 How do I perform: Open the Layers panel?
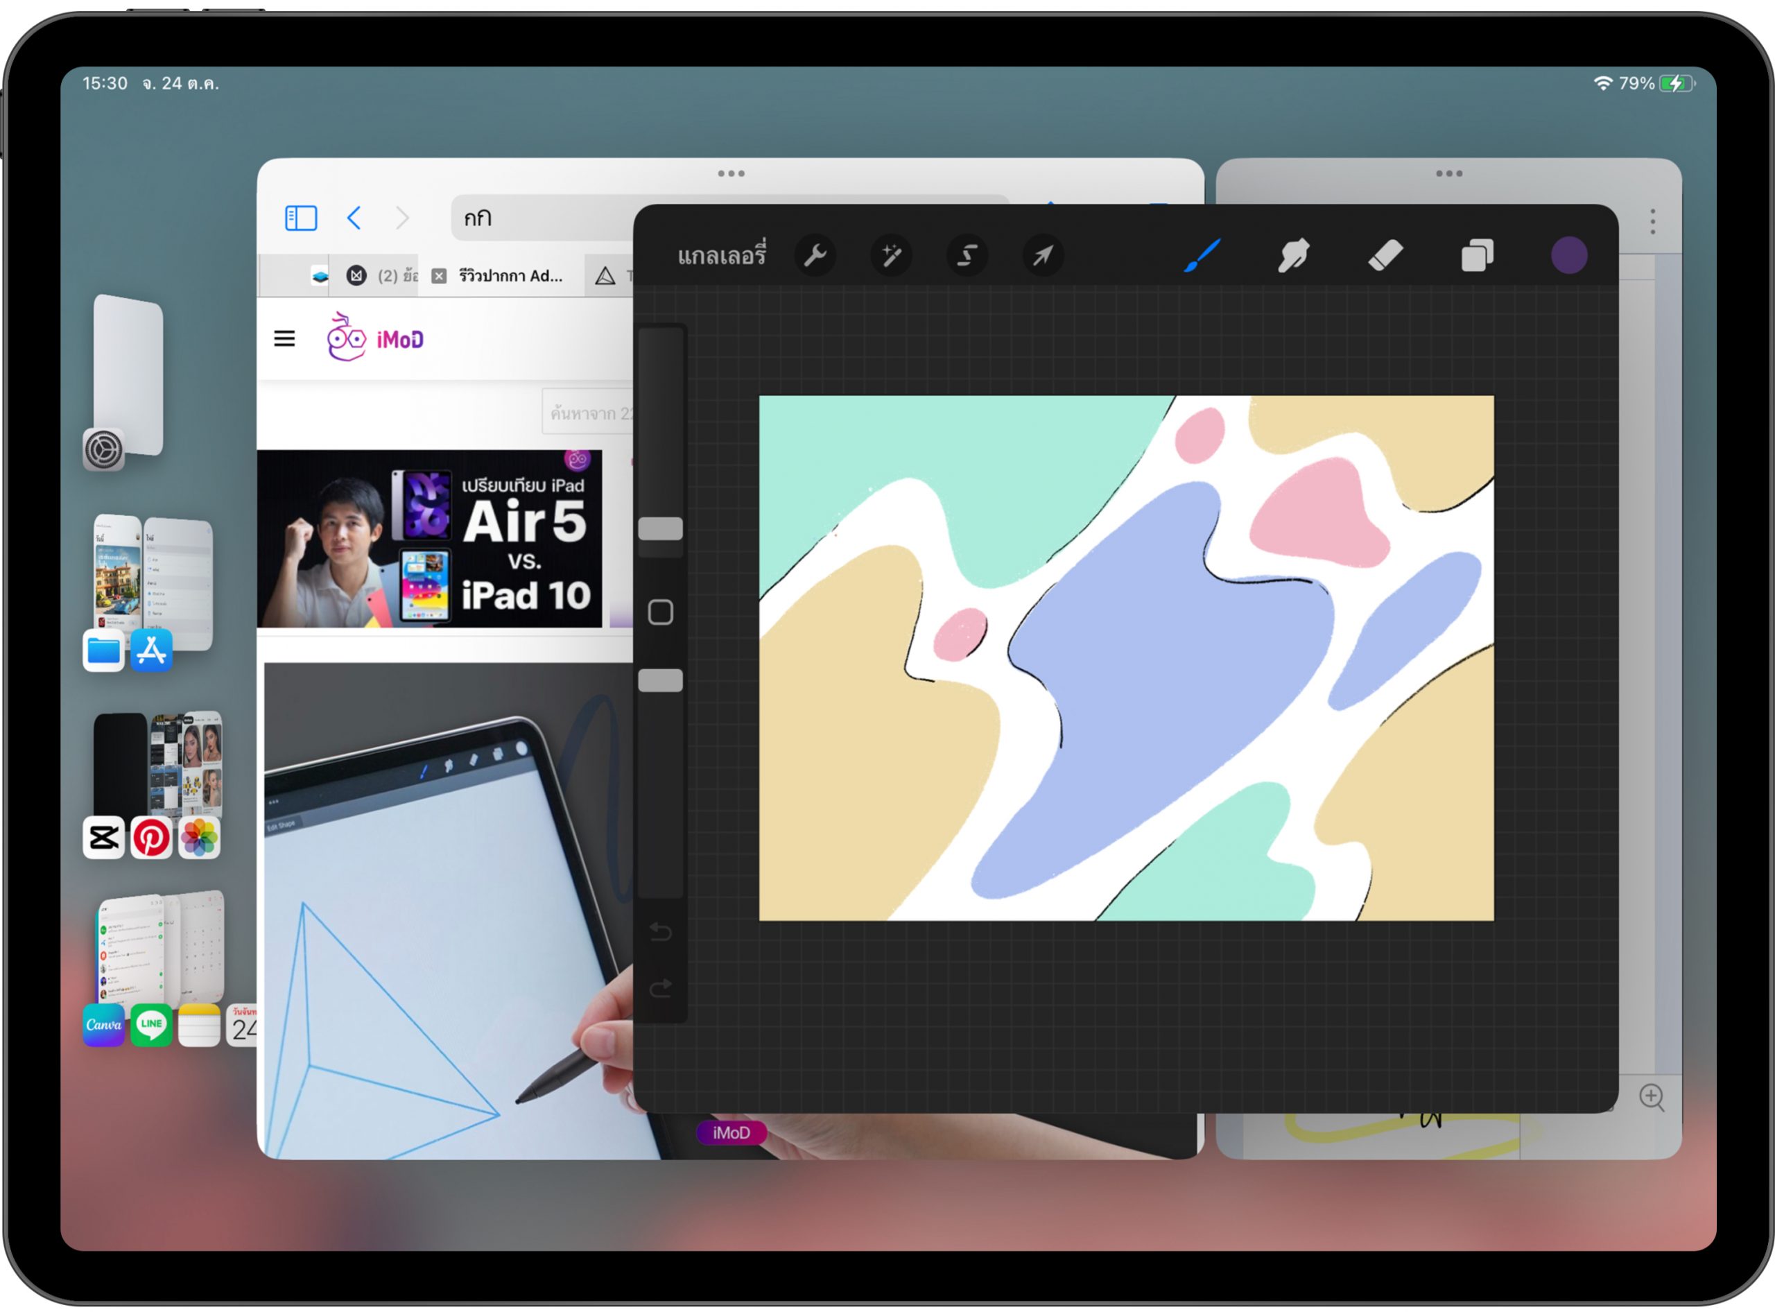tap(1477, 256)
